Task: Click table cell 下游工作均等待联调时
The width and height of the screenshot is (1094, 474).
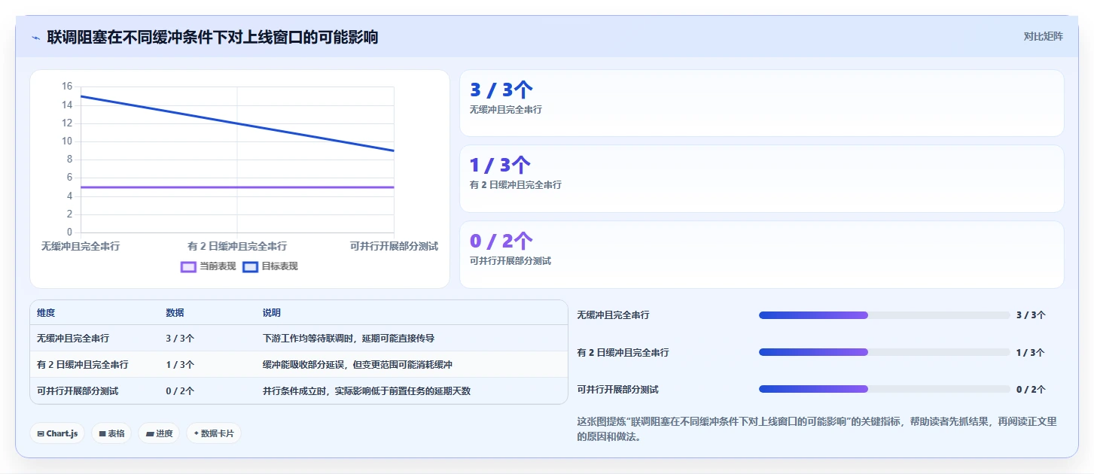Action: 348,339
